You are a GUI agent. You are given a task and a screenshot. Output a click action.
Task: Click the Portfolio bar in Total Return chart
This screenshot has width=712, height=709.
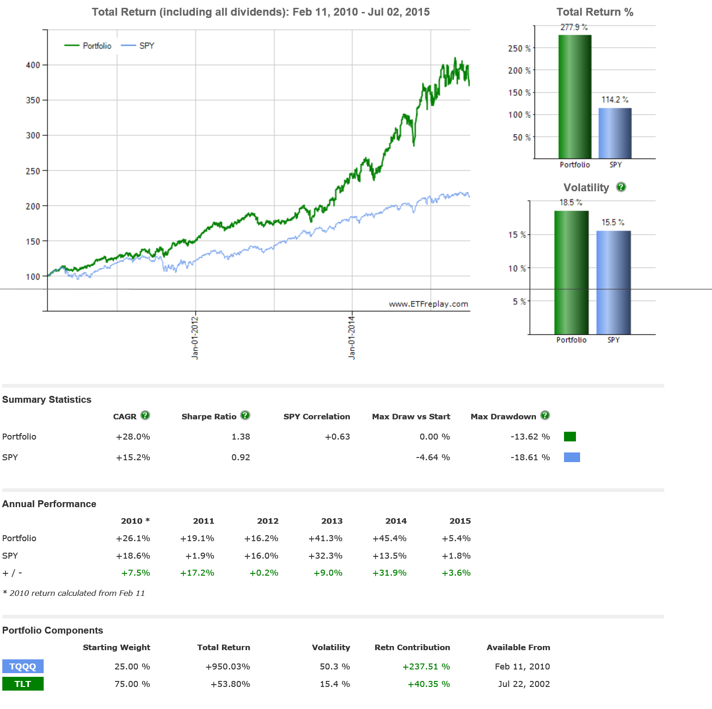575,97
